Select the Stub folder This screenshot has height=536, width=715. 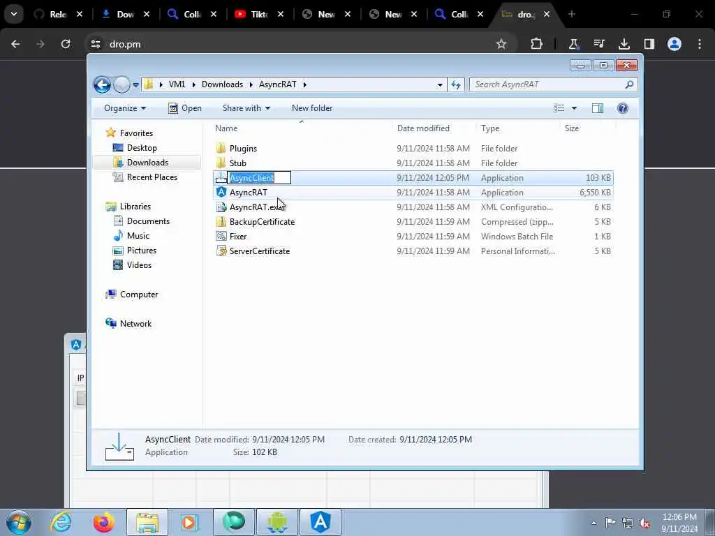click(x=237, y=163)
